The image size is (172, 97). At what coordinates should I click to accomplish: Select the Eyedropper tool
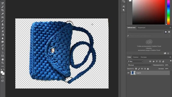pos(2,14)
